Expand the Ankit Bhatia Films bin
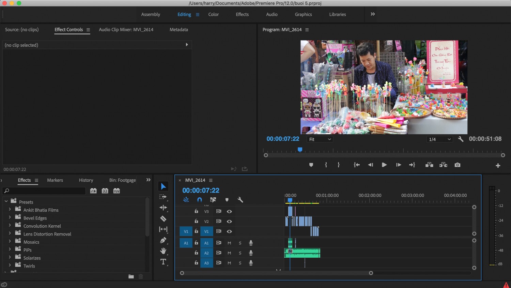Screen dimensions: 511x288 click(10, 210)
